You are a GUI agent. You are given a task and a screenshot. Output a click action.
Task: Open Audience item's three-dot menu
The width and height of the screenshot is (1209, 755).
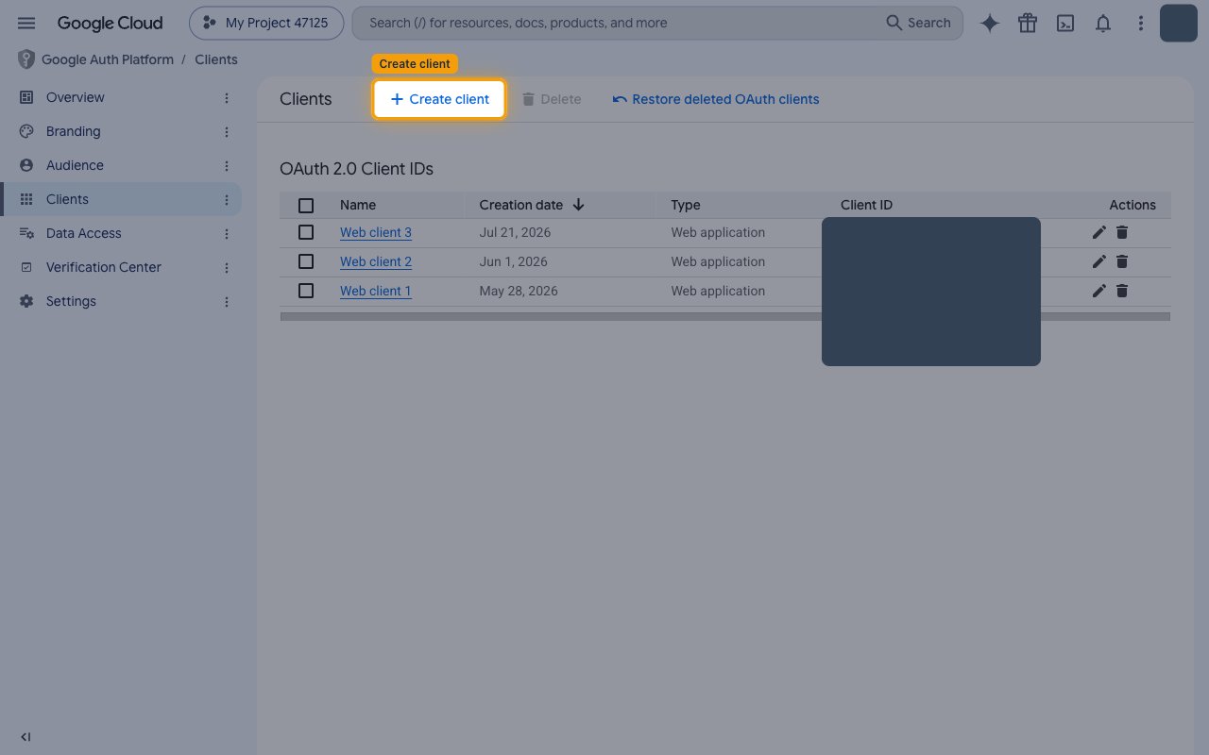(x=227, y=165)
